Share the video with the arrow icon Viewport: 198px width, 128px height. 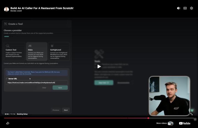click(x=8, y=123)
